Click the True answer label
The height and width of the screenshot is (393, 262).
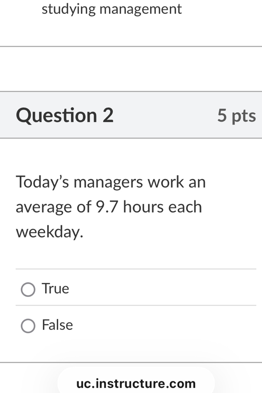(55, 288)
